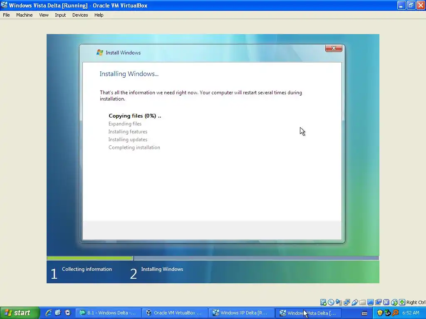Screen dimensions: 426x319
Task: Click the 'Installing Windows...' heading
Action: pyautogui.click(x=129, y=74)
